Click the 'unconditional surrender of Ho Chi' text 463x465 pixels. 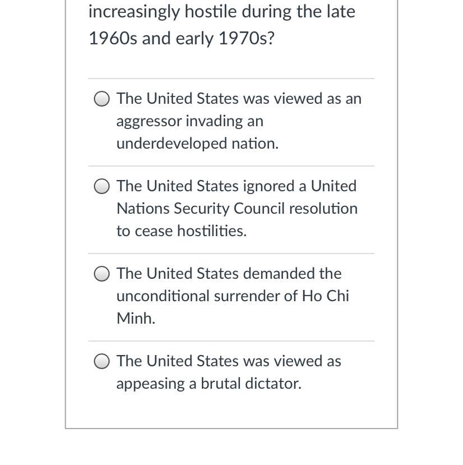pos(233,296)
